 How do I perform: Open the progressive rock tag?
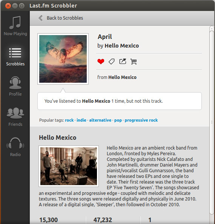141,120
